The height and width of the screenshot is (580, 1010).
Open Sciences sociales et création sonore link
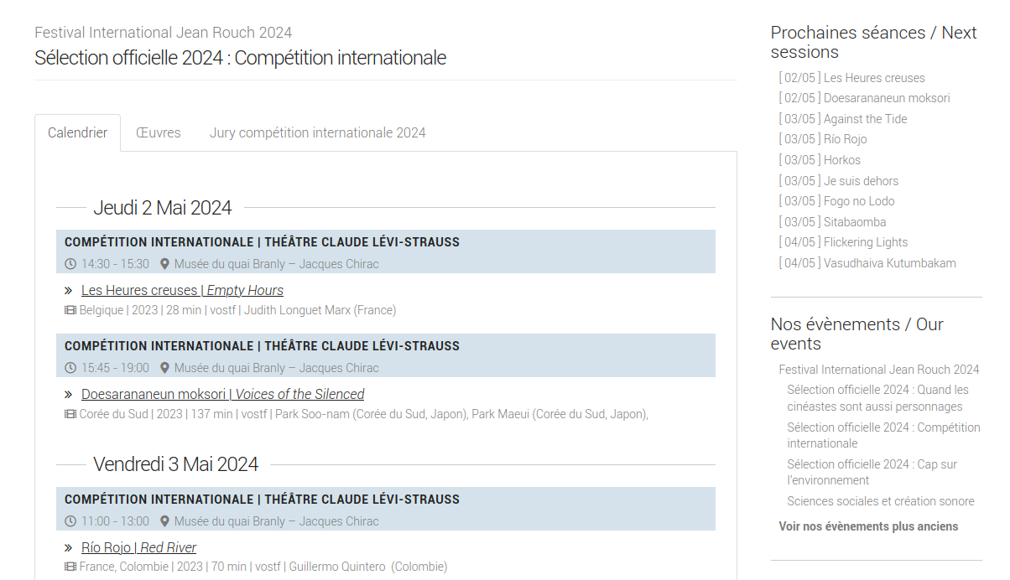click(x=881, y=501)
